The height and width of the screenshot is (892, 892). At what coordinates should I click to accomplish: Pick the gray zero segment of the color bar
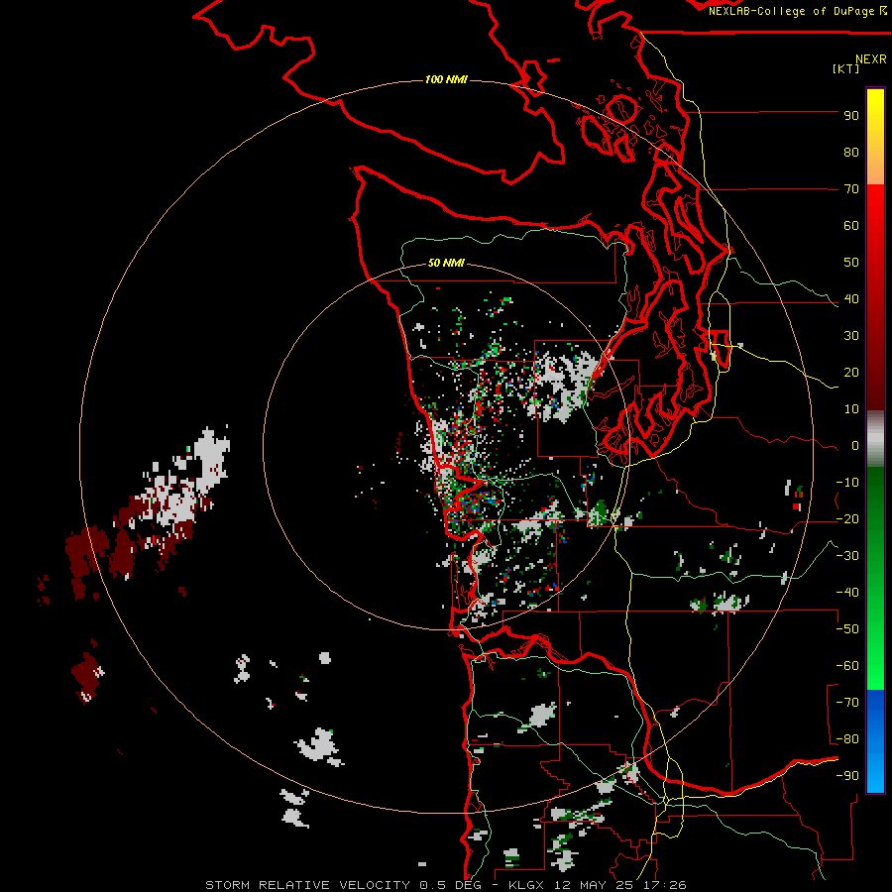tap(875, 439)
